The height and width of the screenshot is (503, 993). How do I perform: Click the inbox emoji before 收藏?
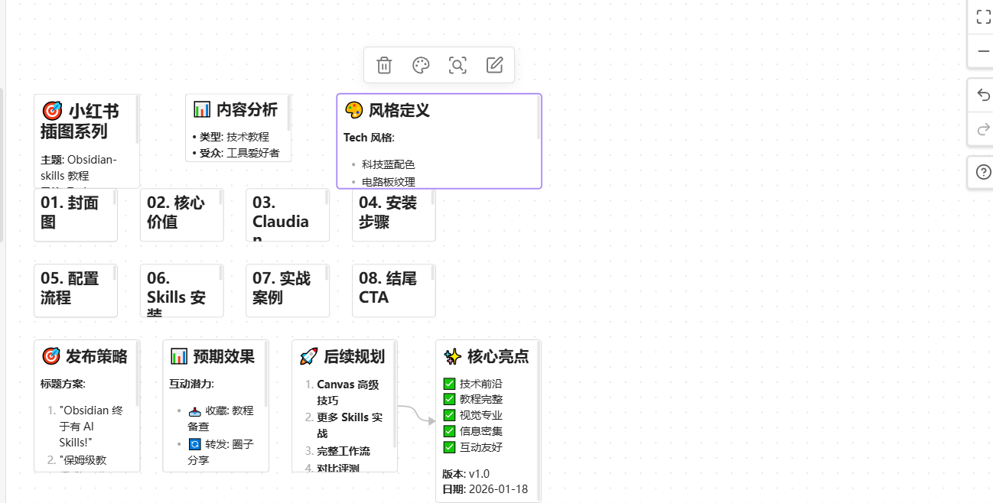[194, 411]
